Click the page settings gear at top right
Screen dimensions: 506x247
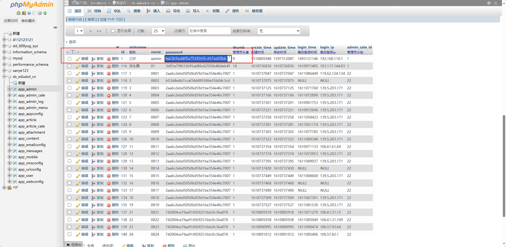[x=489, y=3]
